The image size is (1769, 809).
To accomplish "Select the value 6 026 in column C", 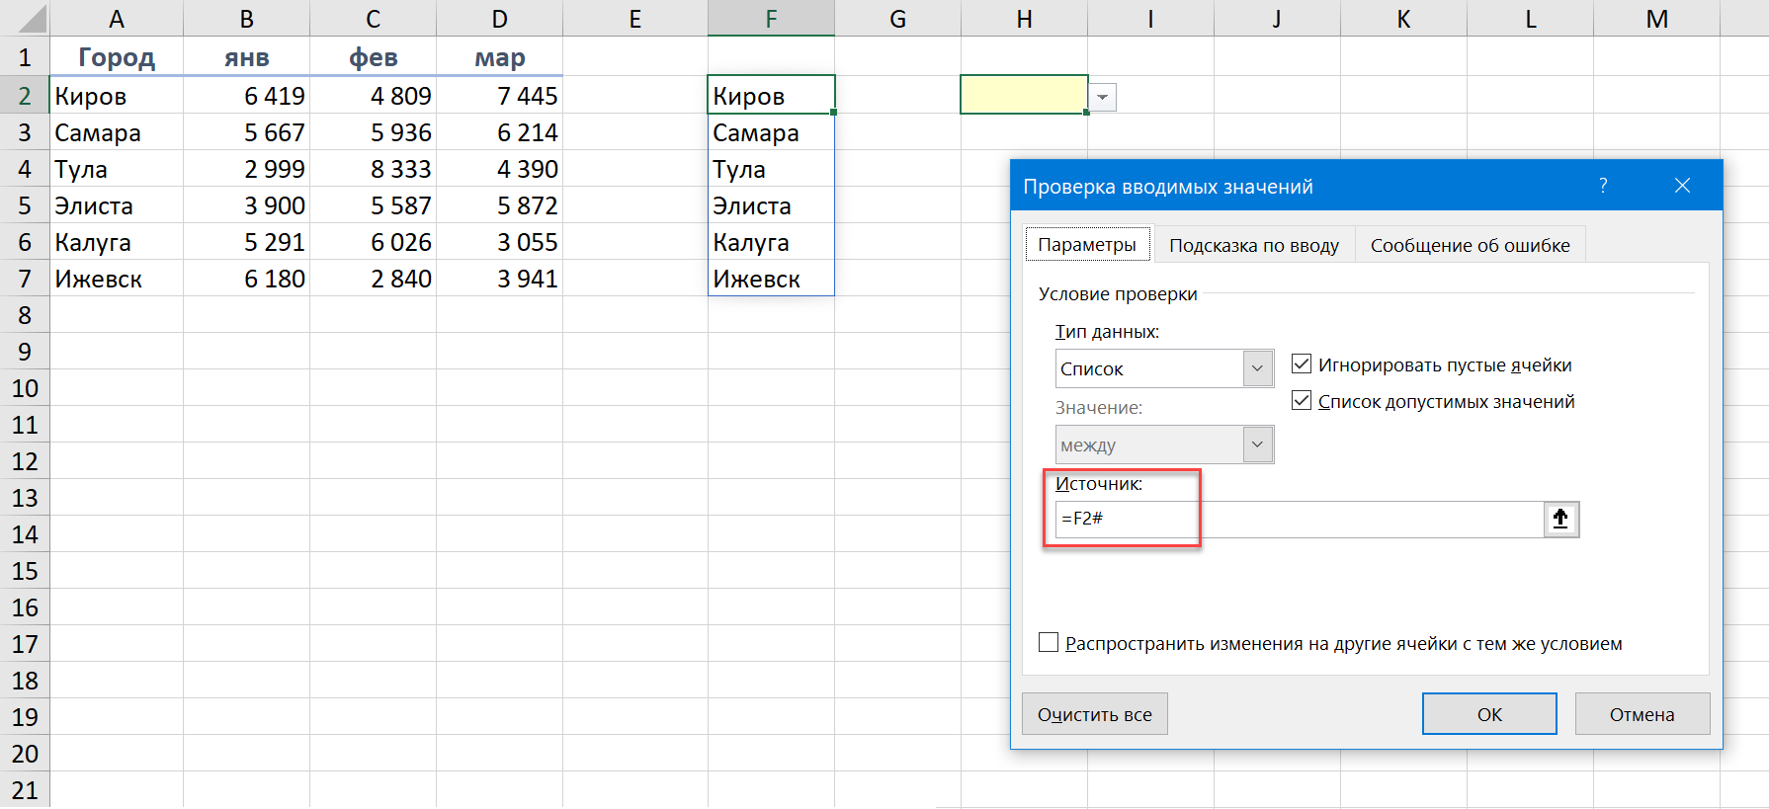I will coord(373,242).
